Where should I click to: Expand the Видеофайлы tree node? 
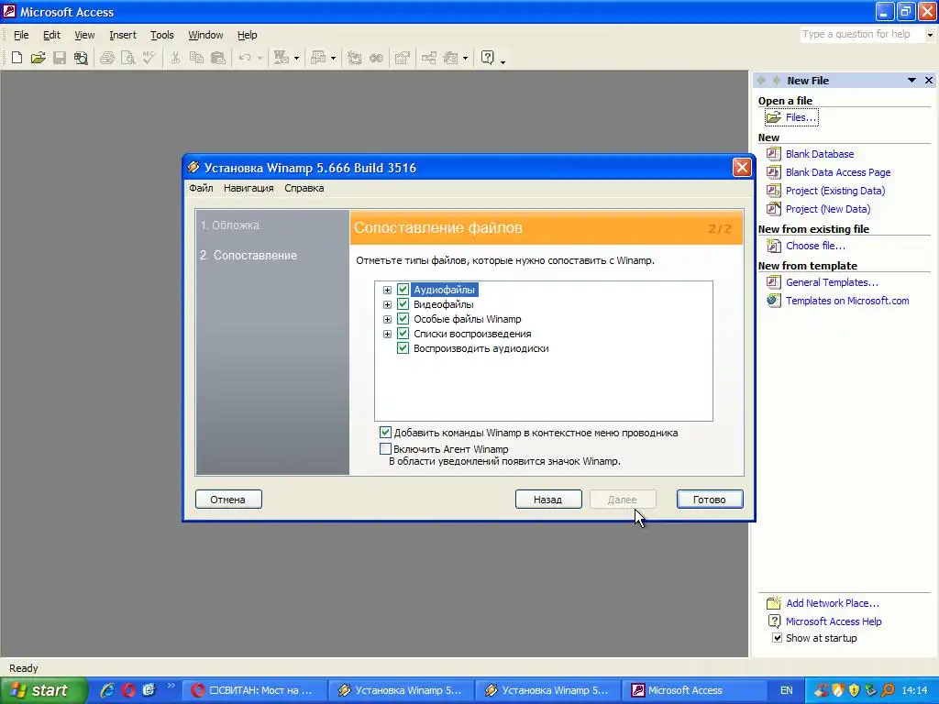tap(388, 304)
